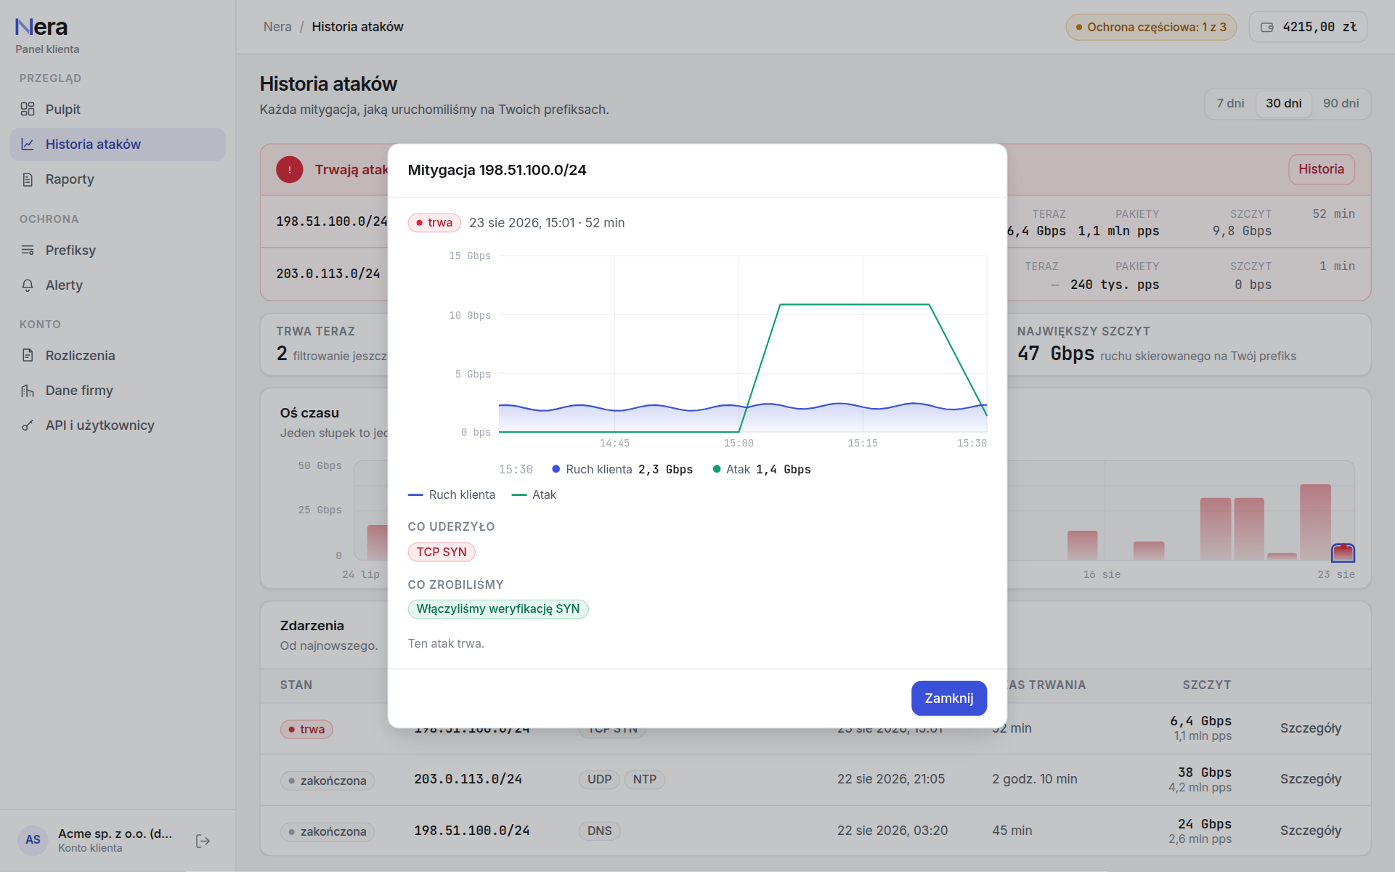Click the STAN column header
This screenshot has width=1395, height=872.
tap(296, 685)
